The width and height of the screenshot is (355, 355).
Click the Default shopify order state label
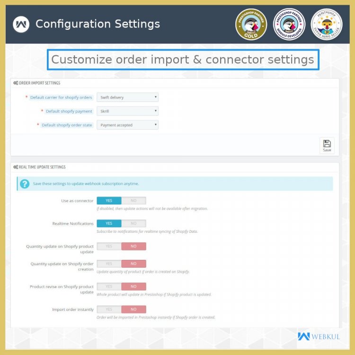[67, 125]
